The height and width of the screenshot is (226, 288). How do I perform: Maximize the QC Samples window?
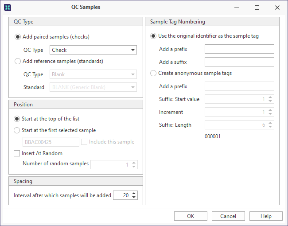(257, 8)
